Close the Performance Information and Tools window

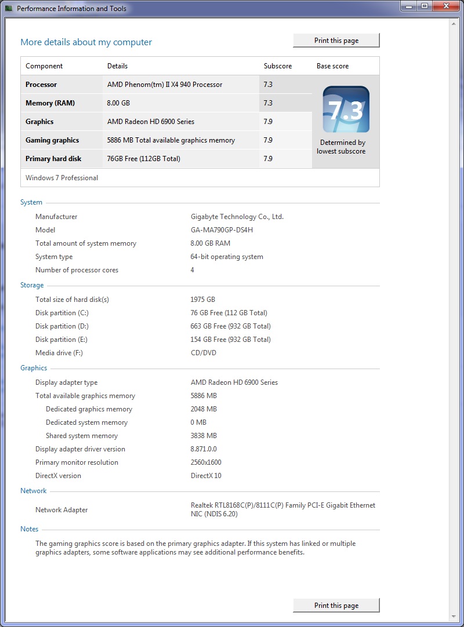pyautogui.click(x=446, y=6)
